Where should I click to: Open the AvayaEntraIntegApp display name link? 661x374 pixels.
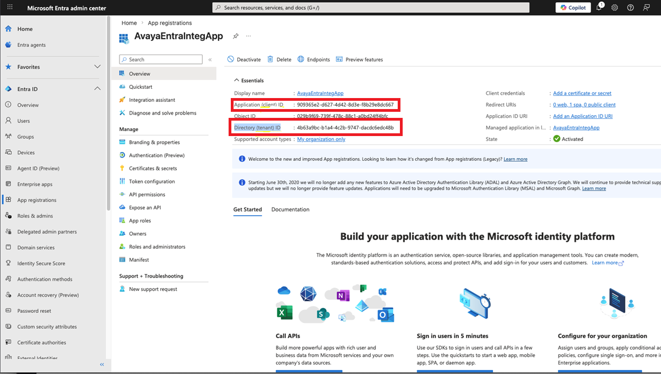click(320, 94)
